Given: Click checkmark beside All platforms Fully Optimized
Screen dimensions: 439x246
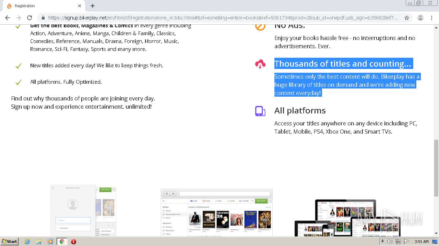Looking at the screenshot, I should [19, 82].
